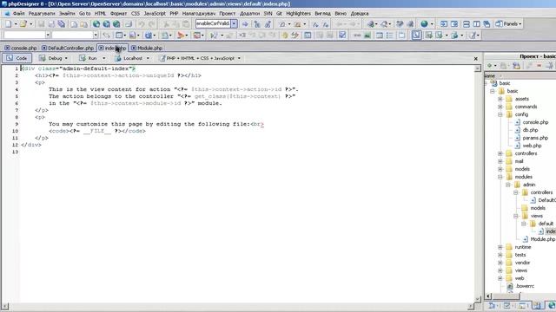Toggle the Code view button
Viewport: 556px width, 312px height.
click(x=17, y=58)
